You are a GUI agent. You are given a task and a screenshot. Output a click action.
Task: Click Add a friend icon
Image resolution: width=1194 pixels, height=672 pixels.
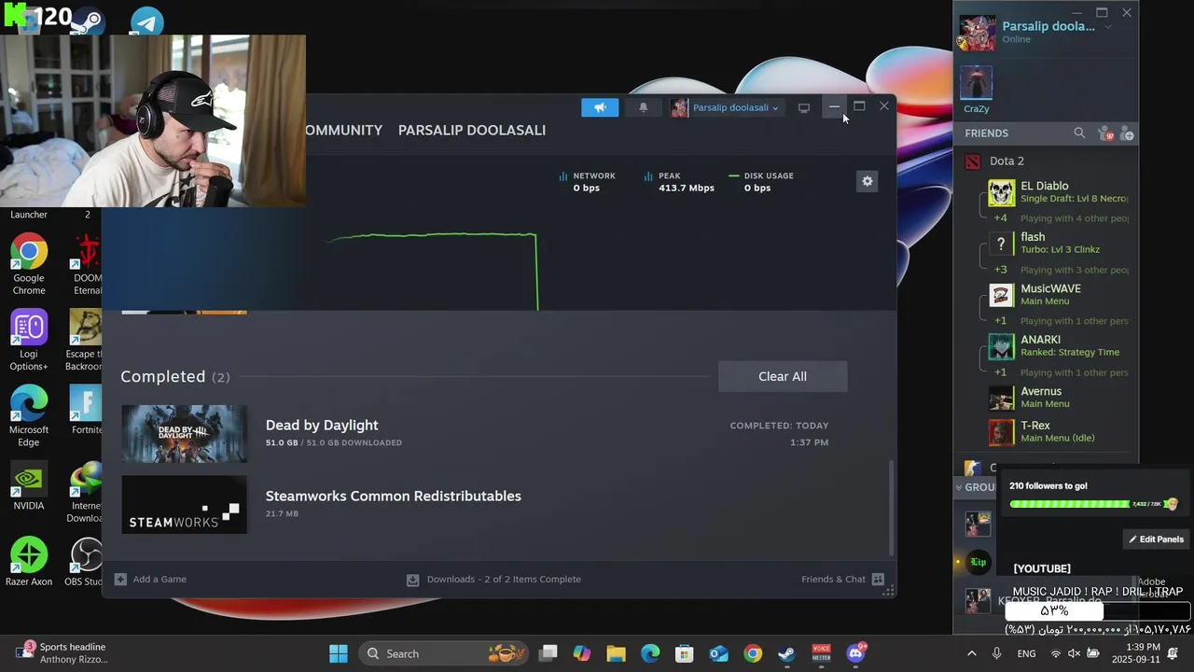point(1127,133)
